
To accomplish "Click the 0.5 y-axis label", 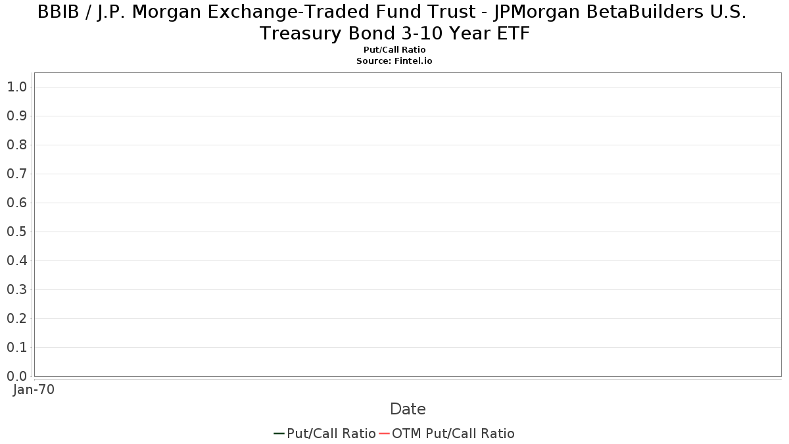I will (17, 232).
